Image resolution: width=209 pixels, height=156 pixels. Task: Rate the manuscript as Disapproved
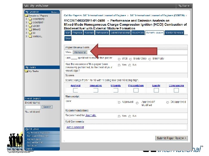[x=167, y=102]
